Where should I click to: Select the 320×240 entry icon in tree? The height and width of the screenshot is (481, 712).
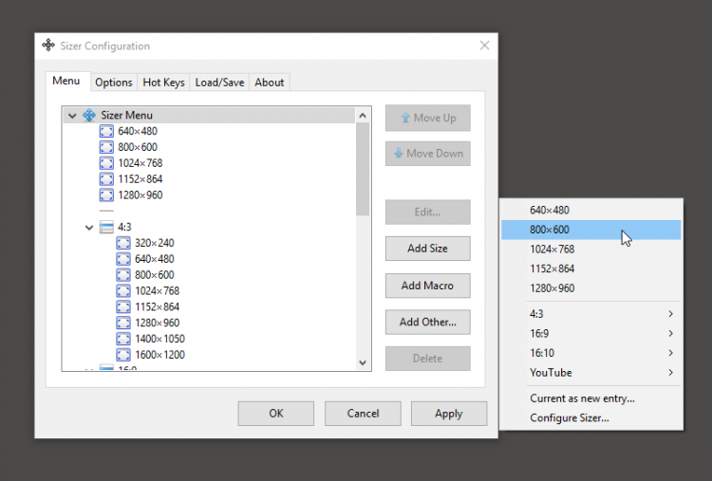click(x=123, y=243)
